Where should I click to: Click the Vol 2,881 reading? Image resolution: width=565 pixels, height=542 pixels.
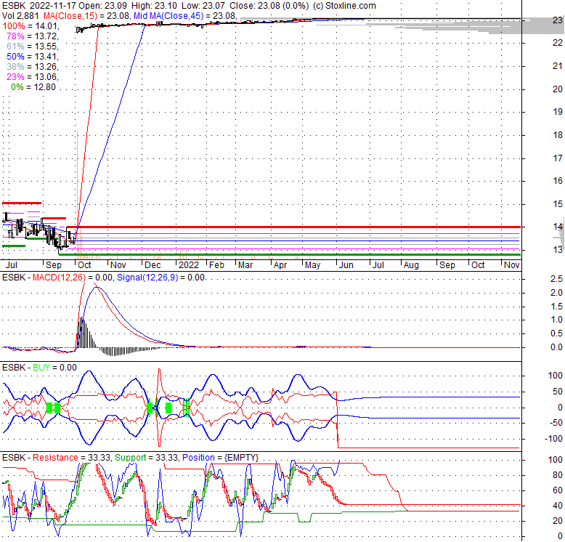[21, 16]
